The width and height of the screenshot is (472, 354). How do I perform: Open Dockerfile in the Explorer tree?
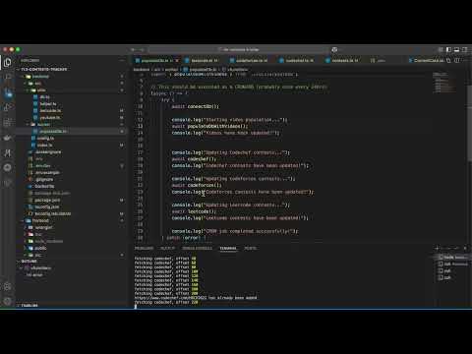click(x=44, y=186)
